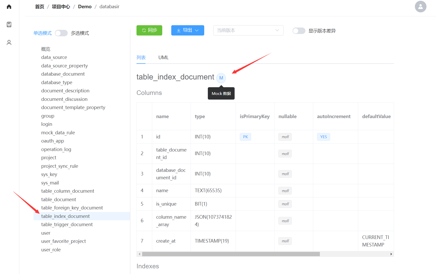Open the 导出 export dropdown

click(187, 30)
